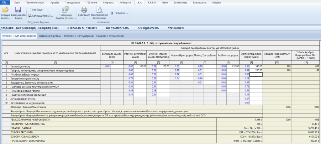Image resolution: width=321 pixels, height=144 pixels.
Task: Show the Πίνακας 3 (Αναλυτικός) tab
Action: coord(110,36)
